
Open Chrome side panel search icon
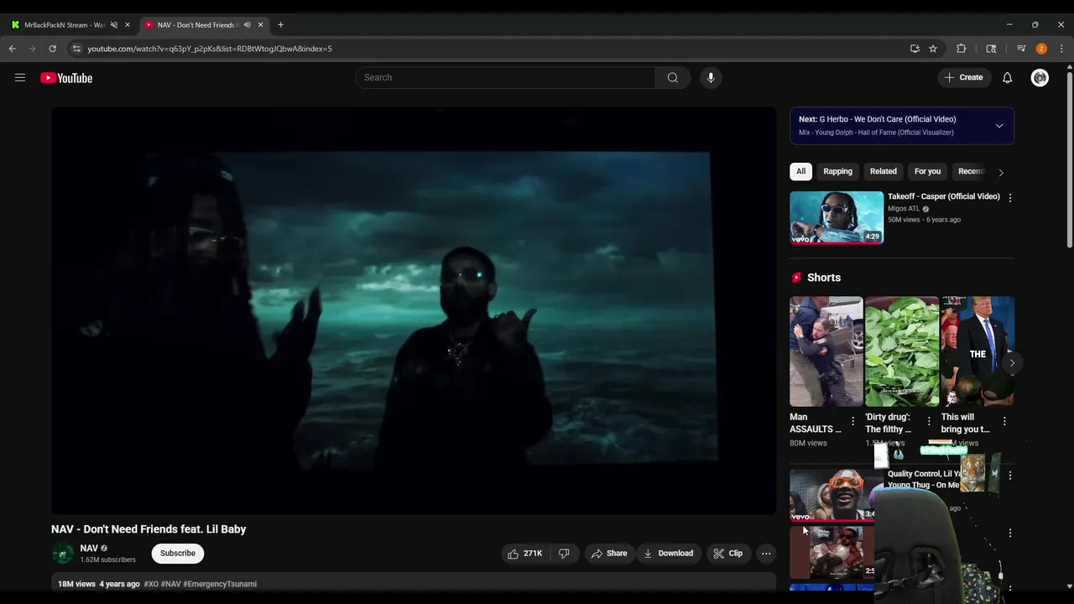pos(991,49)
